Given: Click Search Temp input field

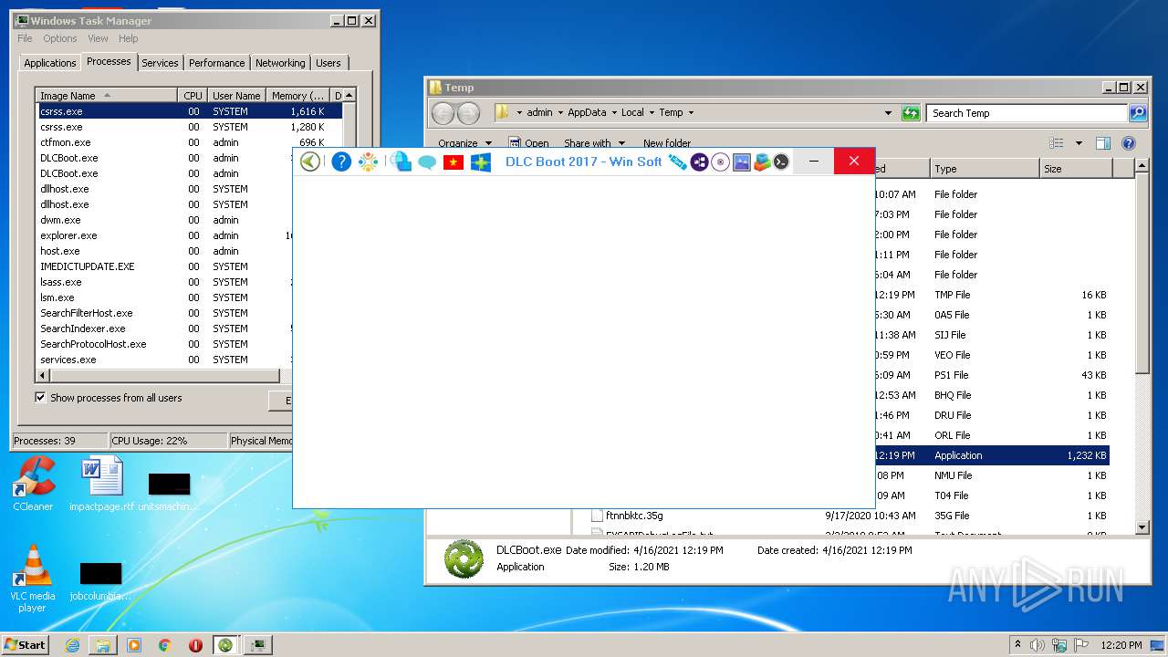Looking at the screenshot, I should (1027, 113).
